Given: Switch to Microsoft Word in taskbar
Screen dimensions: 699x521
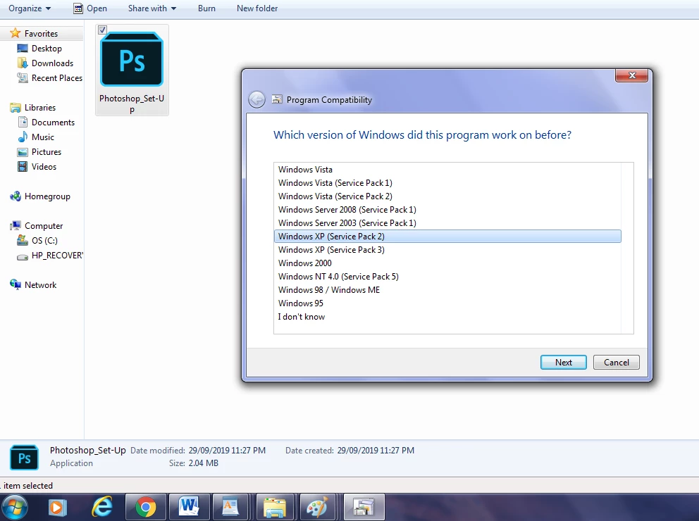Looking at the screenshot, I should [189, 507].
